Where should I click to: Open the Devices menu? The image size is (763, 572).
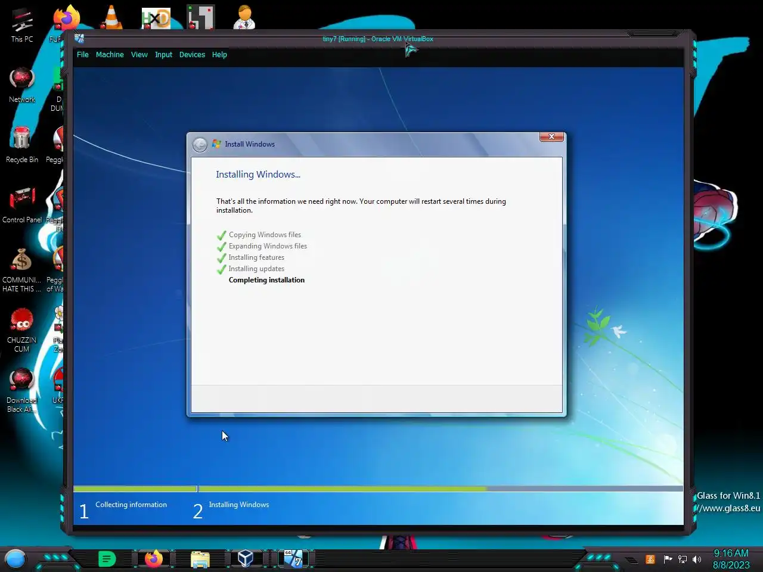point(192,55)
